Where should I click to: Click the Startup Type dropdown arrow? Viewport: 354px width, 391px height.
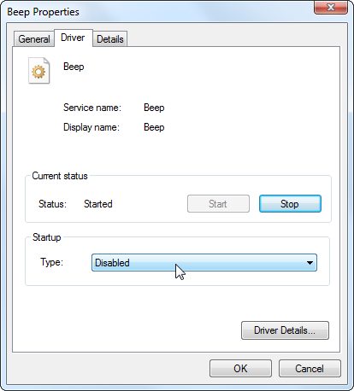(310, 263)
